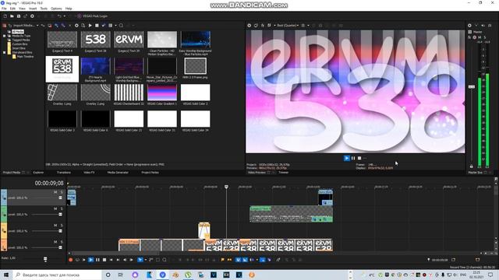Select the Main Timeline storyboard bin
The height and width of the screenshot is (280, 499).
point(25,57)
